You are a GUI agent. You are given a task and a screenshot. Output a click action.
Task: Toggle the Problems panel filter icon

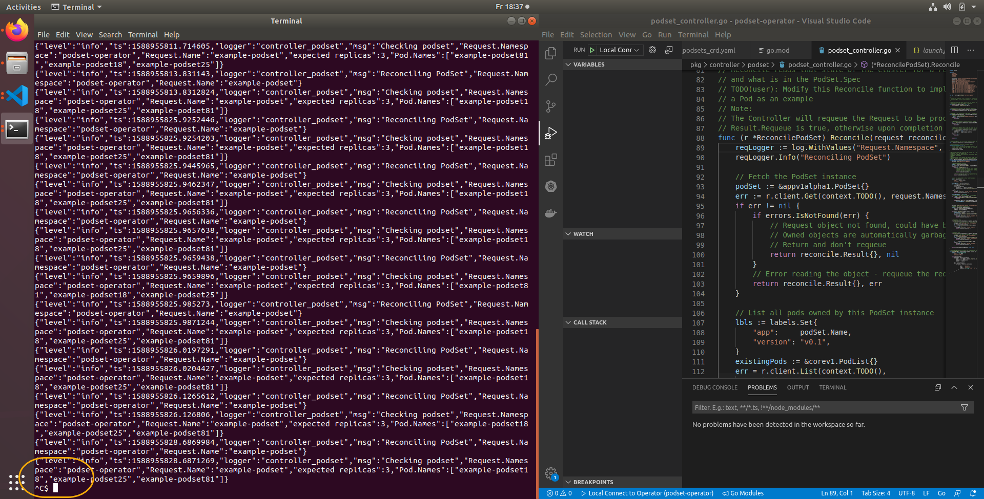pyautogui.click(x=964, y=407)
